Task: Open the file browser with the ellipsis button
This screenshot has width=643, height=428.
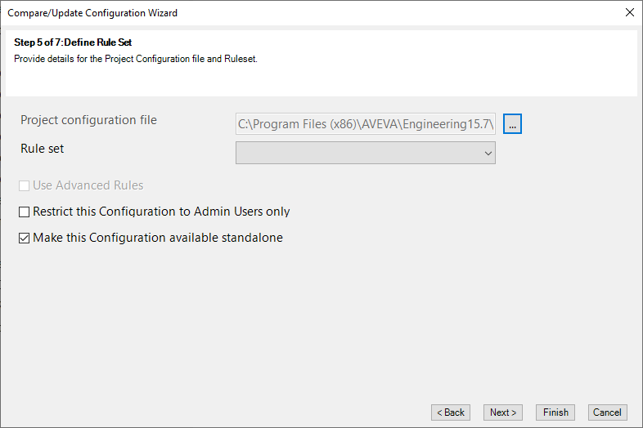Action: point(512,124)
